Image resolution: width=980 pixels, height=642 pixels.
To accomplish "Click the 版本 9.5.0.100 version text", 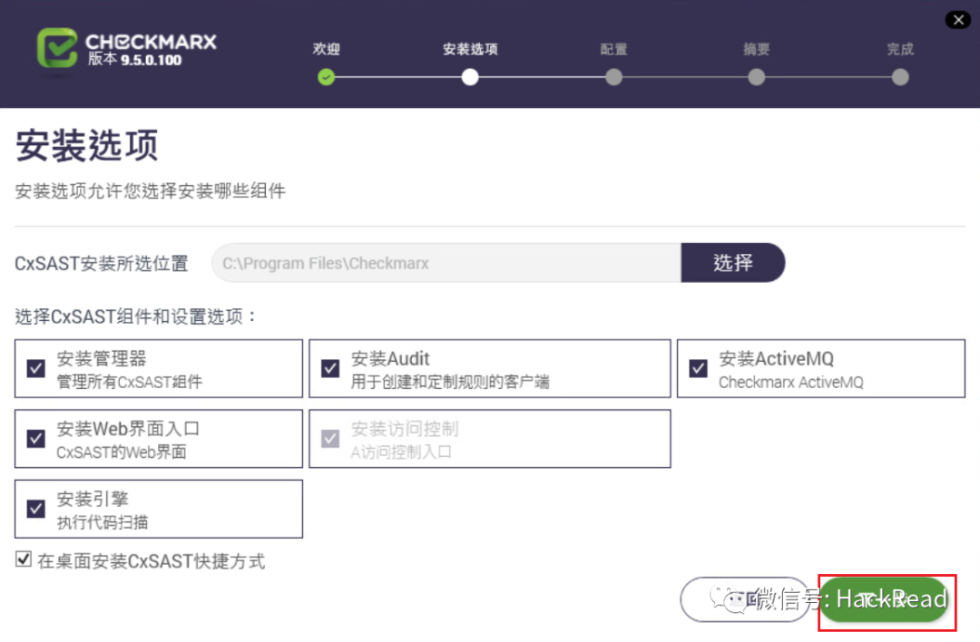I will (x=134, y=59).
